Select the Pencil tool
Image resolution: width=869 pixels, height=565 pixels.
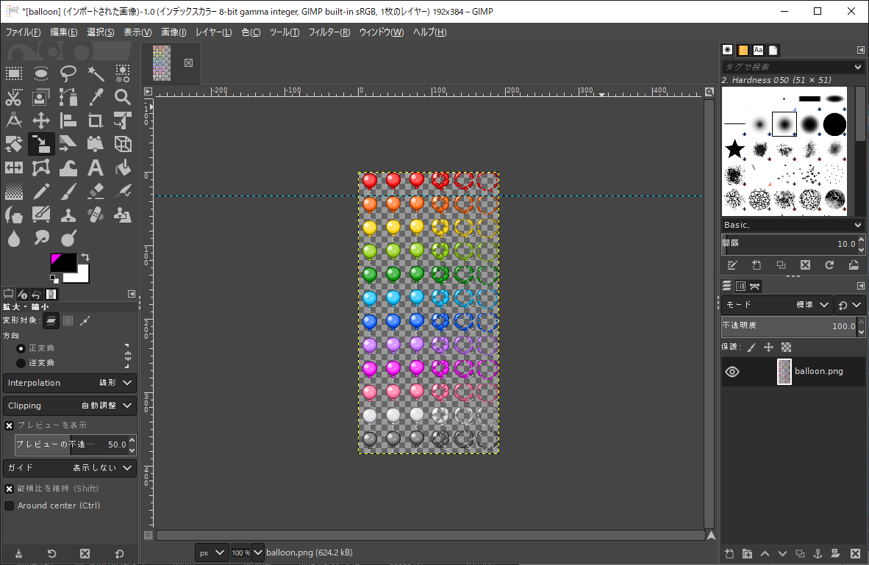41,191
